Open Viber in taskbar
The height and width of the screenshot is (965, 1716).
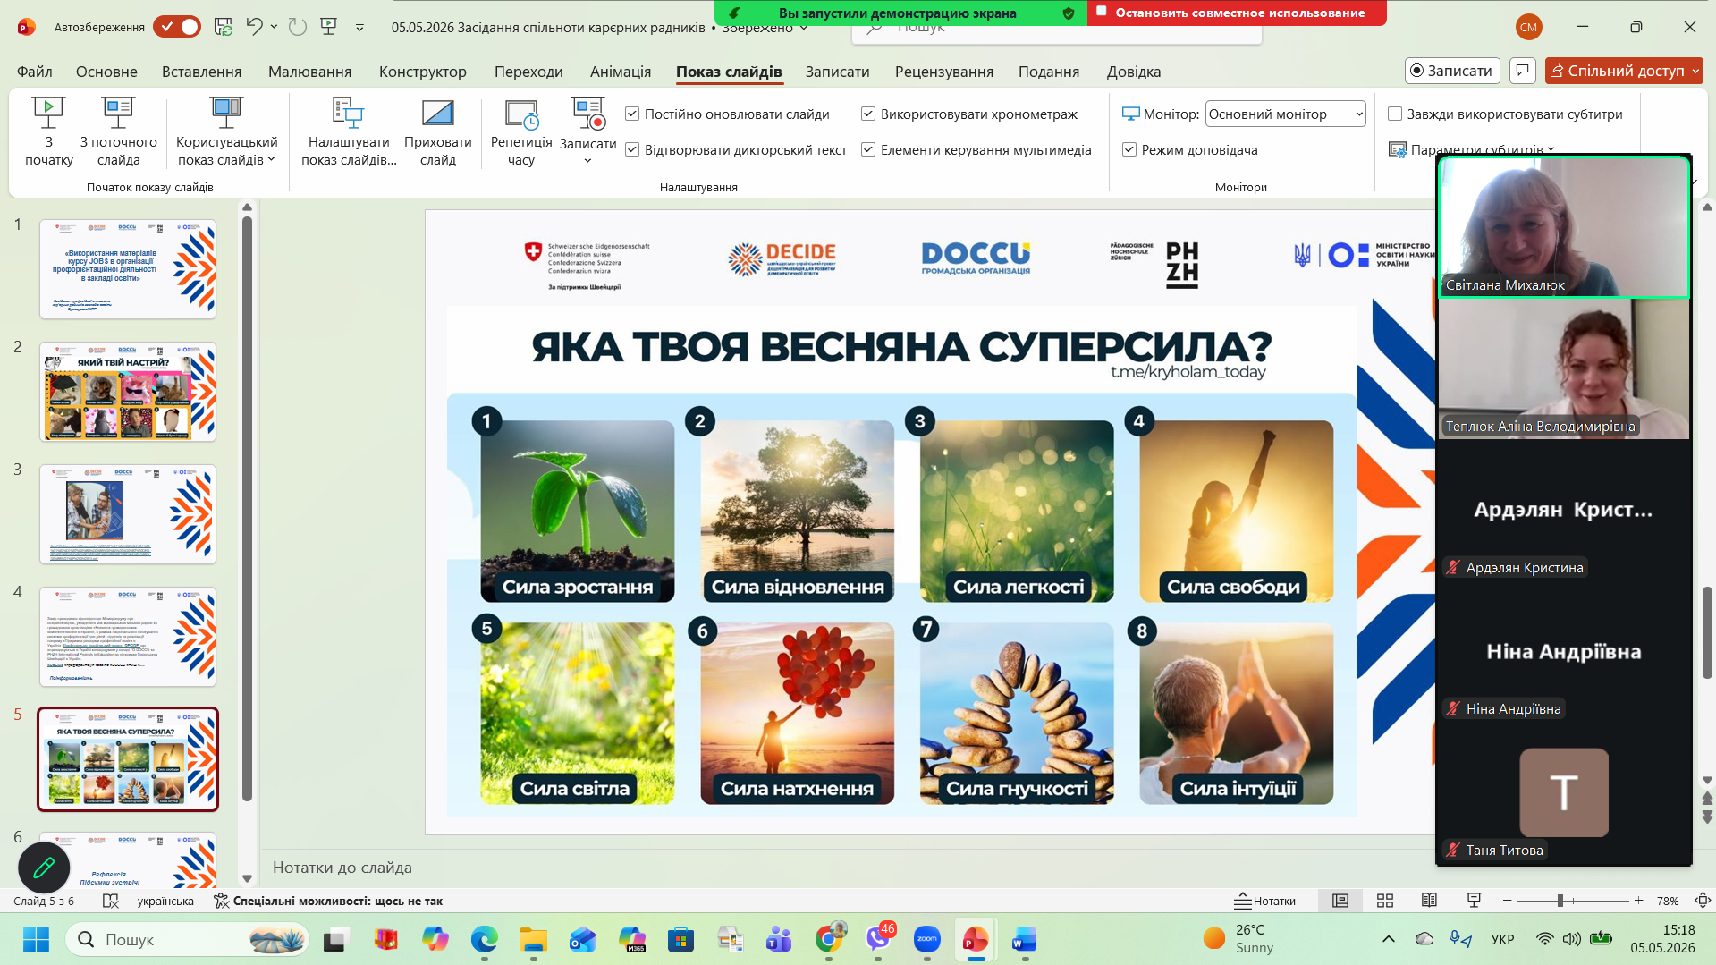pyautogui.click(x=879, y=938)
